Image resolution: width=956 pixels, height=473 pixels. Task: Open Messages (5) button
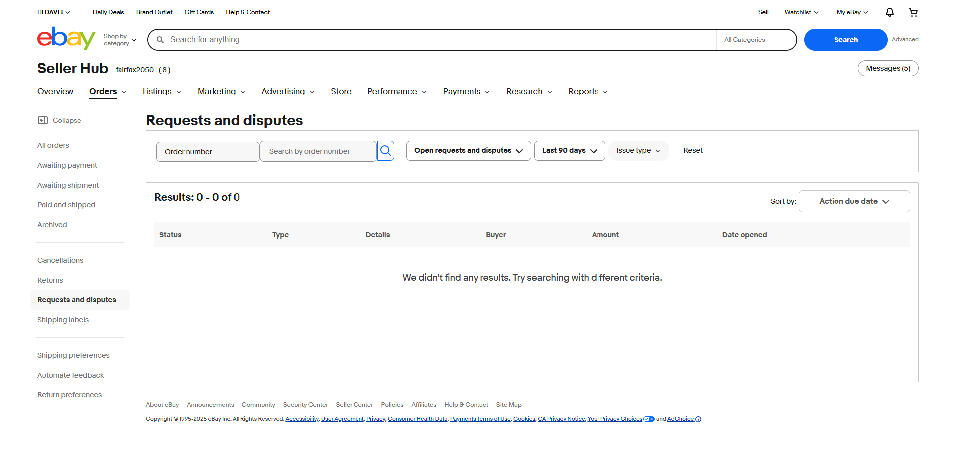click(x=888, y=68)
